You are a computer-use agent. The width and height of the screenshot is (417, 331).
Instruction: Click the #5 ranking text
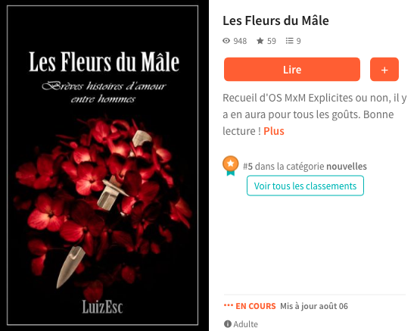(x=247, y=167)
